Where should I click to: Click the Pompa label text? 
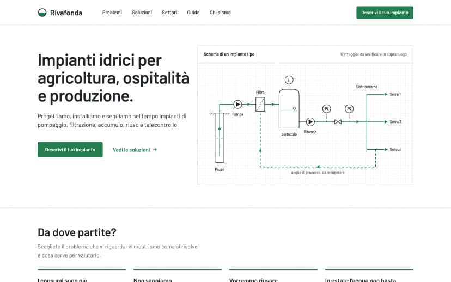[x=237, y=114]
